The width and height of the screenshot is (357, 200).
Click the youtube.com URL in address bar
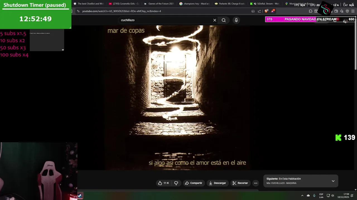point(122,11)
